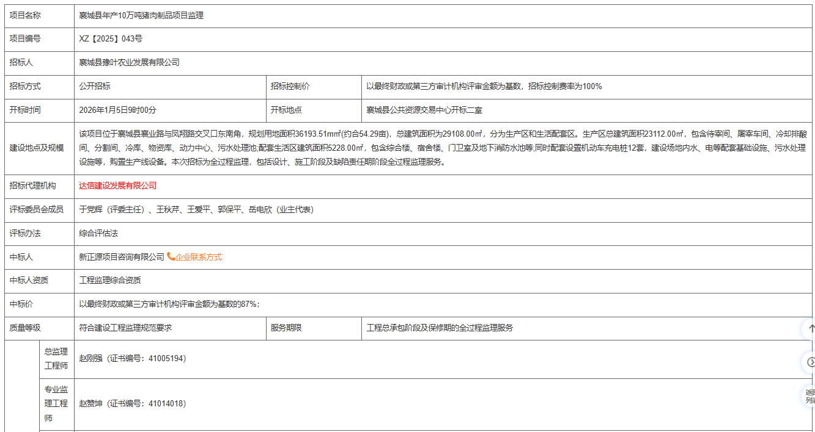815x432 pixels.
Task: Click the 公开招标 bidding method value
Action: tap(95, 86)
